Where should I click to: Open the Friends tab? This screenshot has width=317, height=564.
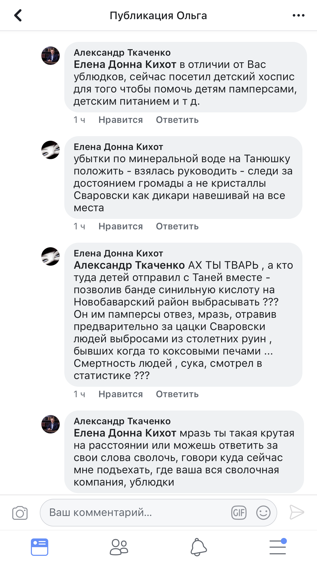119,547
